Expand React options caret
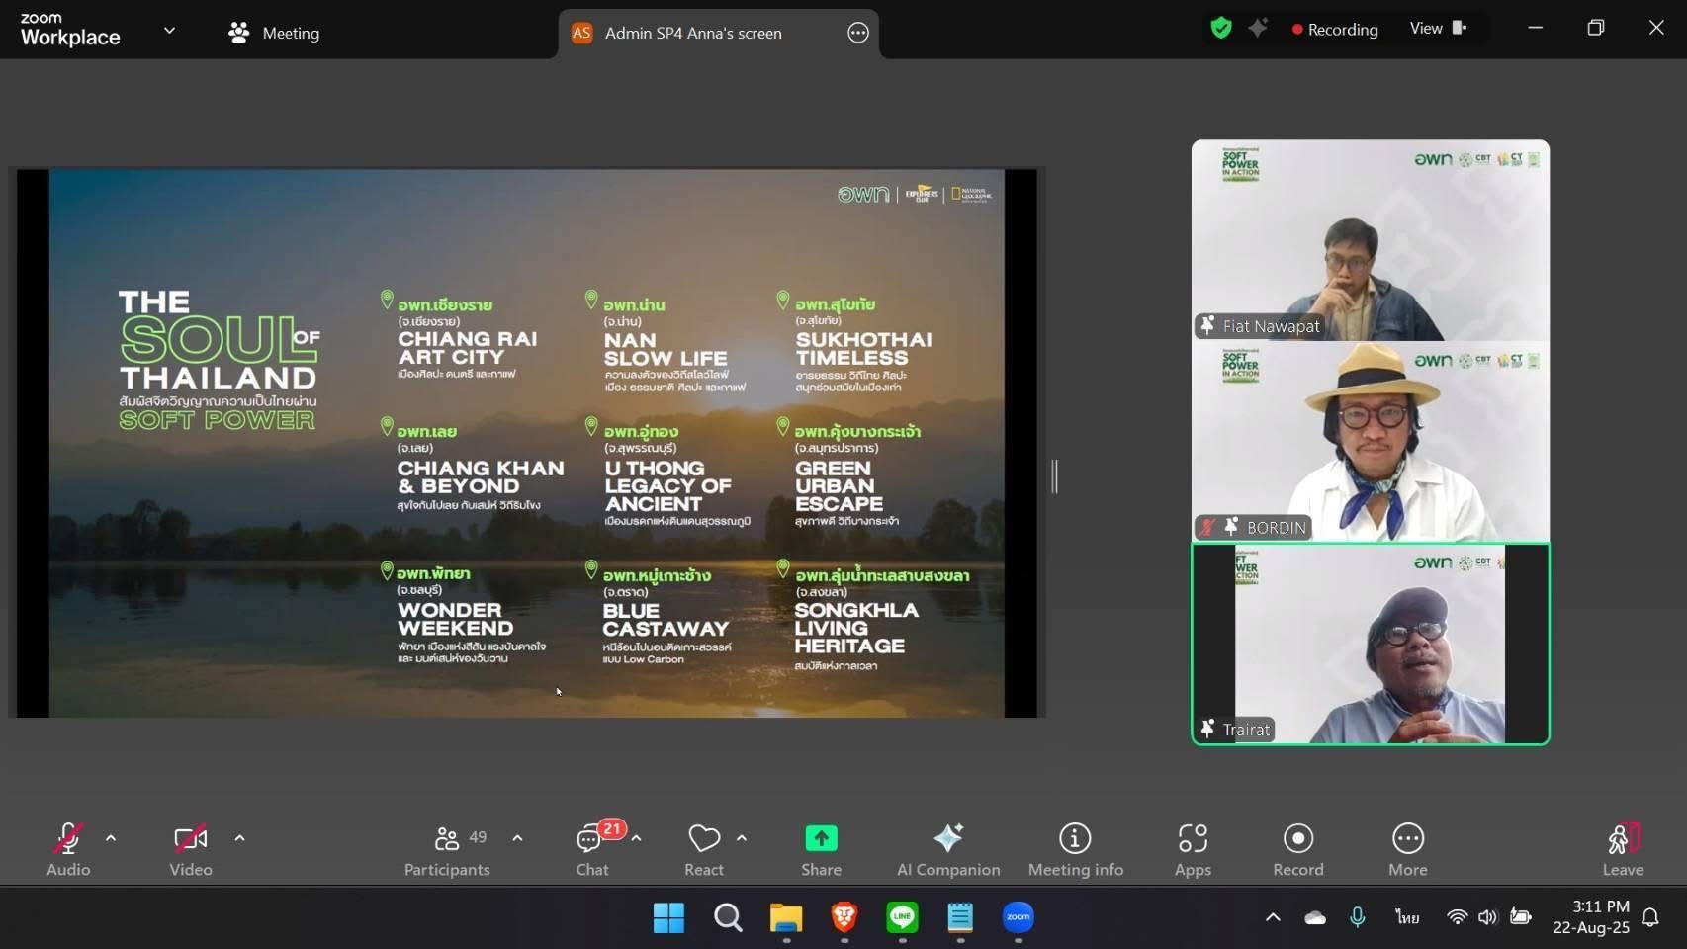 coord(742,838)
